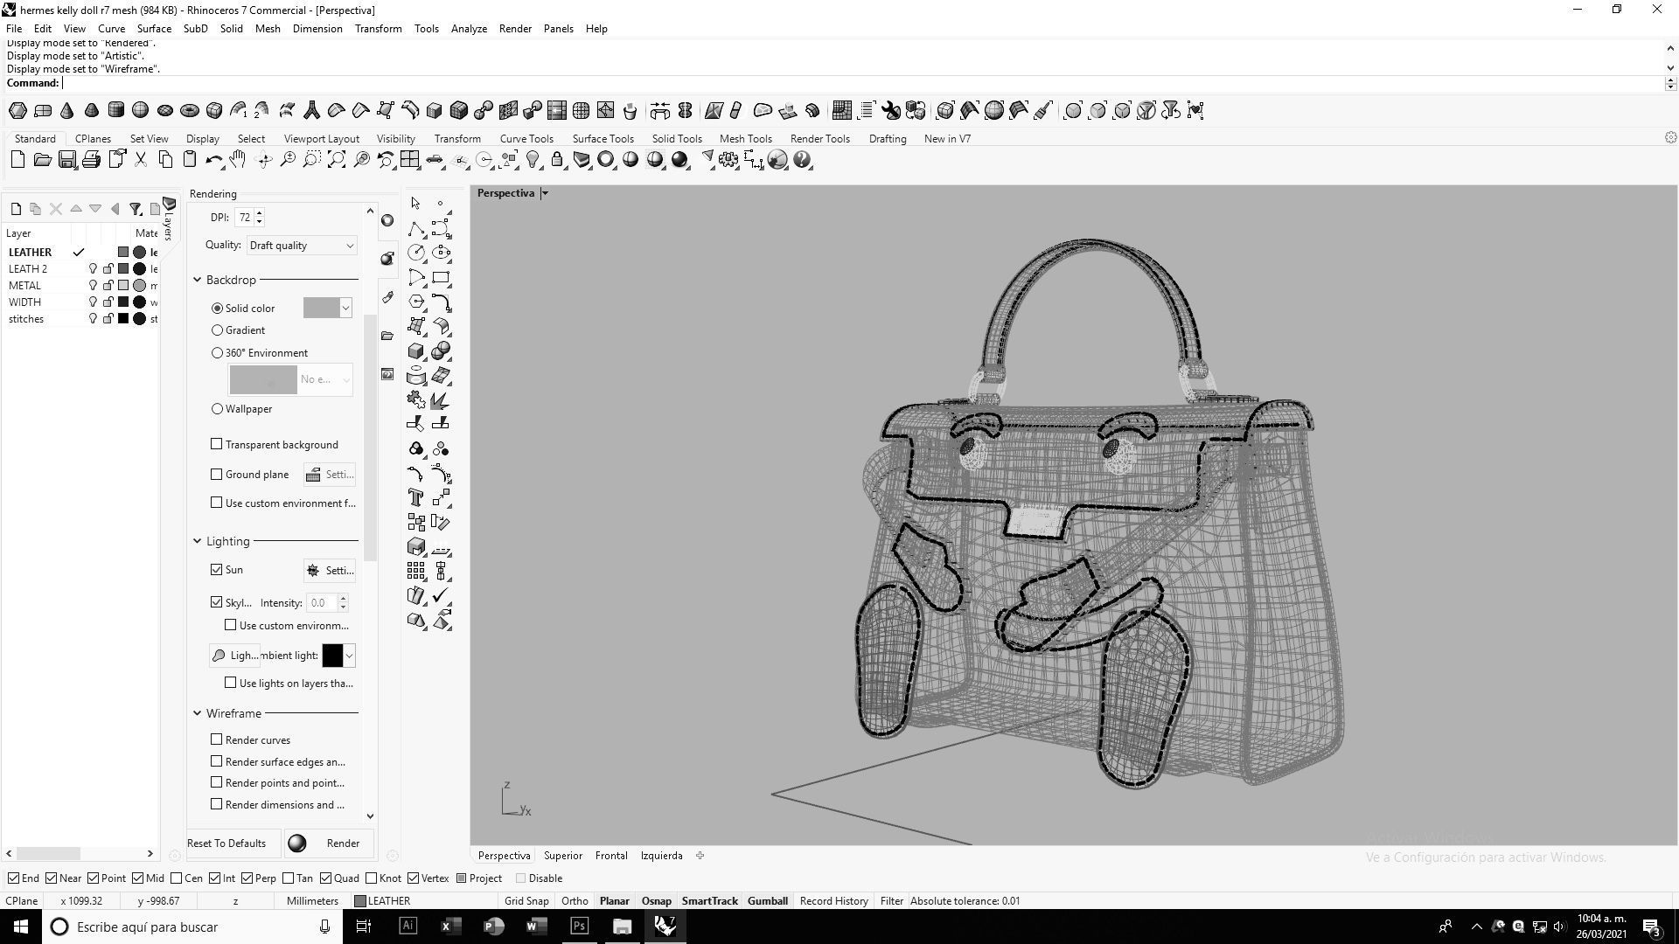Screen dimensions: 1679x944
Task: Click the New file icon
Action: click(17, 160)
